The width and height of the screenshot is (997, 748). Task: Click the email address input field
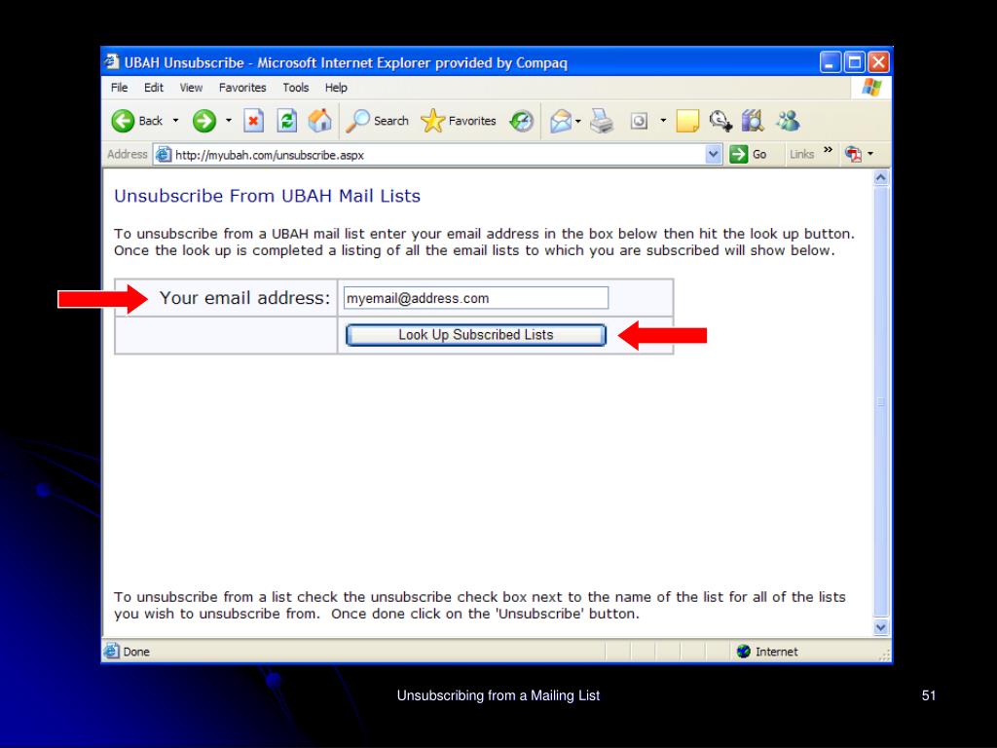[x=475, y=298]
